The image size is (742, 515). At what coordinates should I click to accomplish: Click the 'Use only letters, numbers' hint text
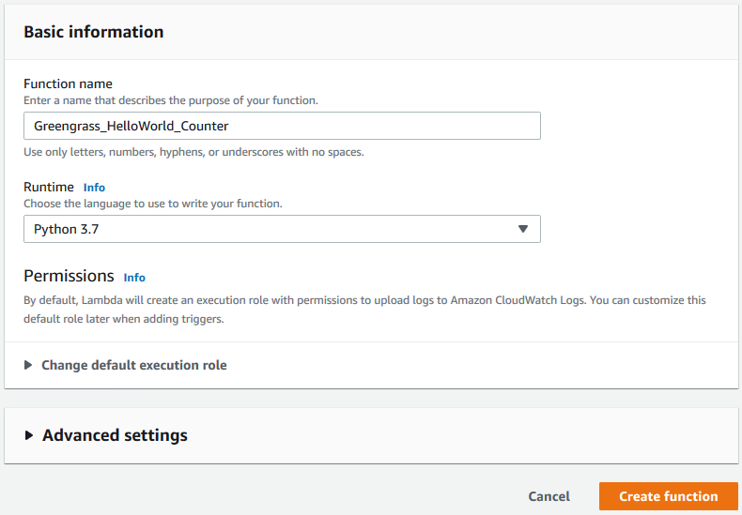pyautogui.click(x=193, y=152)
